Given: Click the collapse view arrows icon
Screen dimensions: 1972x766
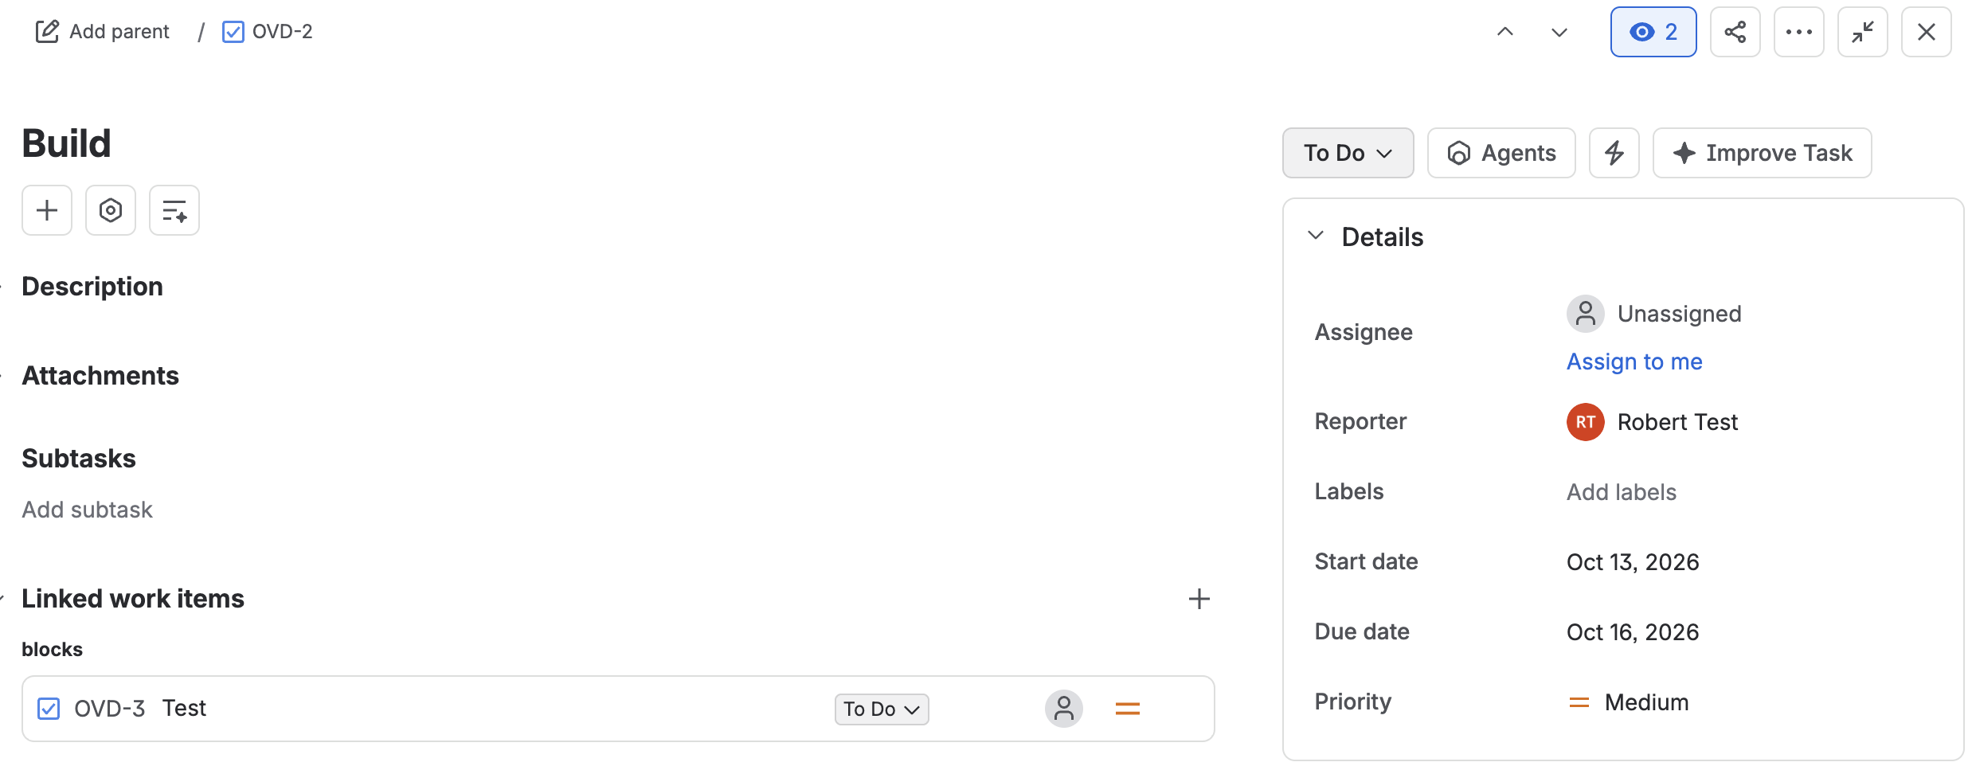Looking at the screenshot, I should pyautogui.click(x=1862, y=32).
